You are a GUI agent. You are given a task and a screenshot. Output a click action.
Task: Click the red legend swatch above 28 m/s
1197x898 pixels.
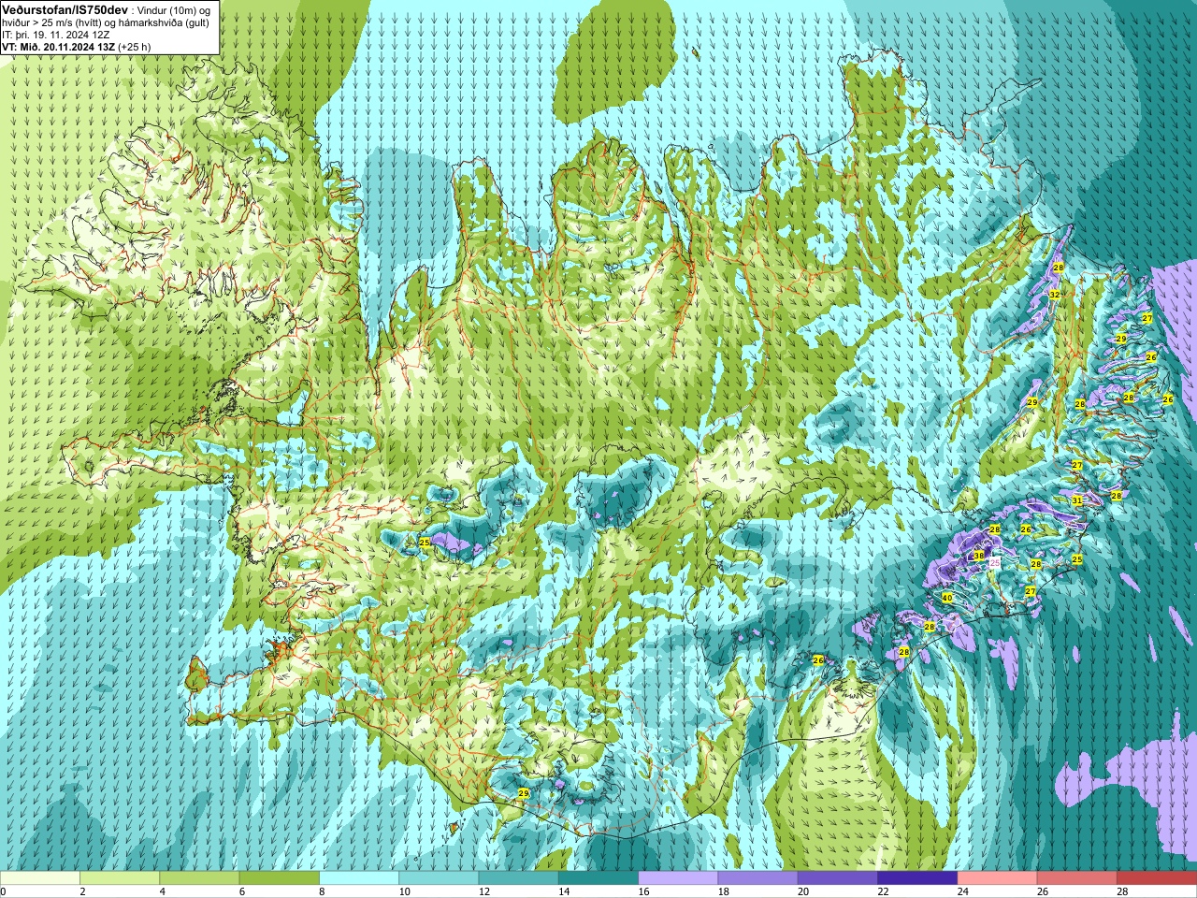(1157, 878)
